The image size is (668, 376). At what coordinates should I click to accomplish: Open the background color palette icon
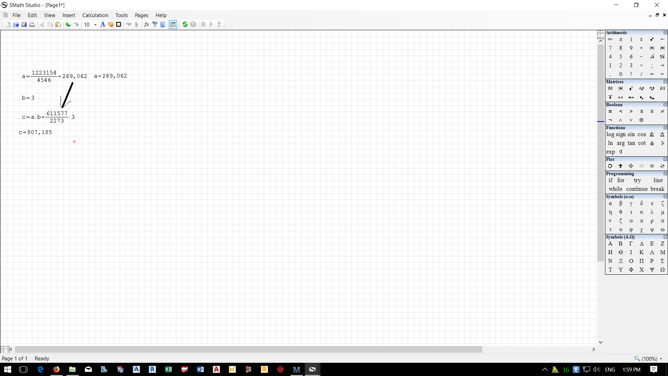point(111,24)
